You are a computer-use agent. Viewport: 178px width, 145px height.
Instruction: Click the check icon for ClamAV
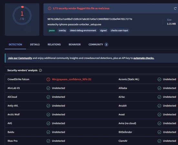click(159, 141)
